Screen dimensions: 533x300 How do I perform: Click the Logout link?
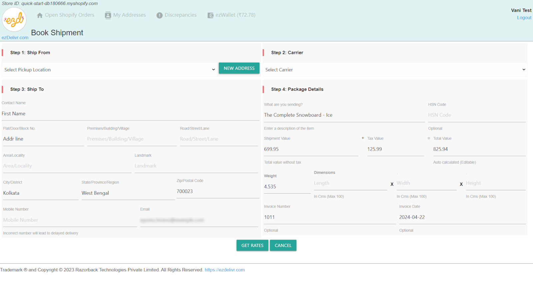point(524,18)
